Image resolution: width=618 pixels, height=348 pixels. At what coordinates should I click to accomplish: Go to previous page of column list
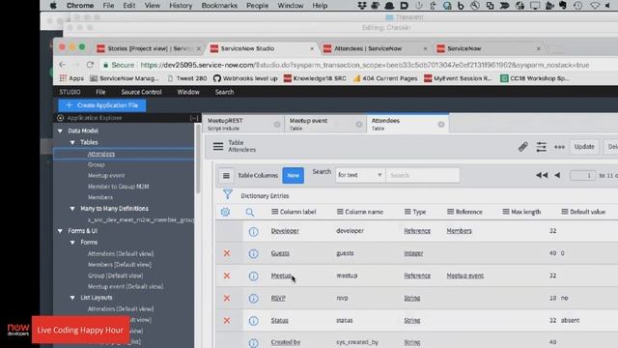click(557, 175)
